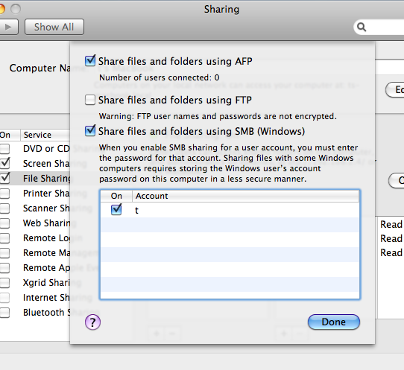Click the Number of users connected text
The width and height of the screenshot is (404, 370).
(160, 77)
